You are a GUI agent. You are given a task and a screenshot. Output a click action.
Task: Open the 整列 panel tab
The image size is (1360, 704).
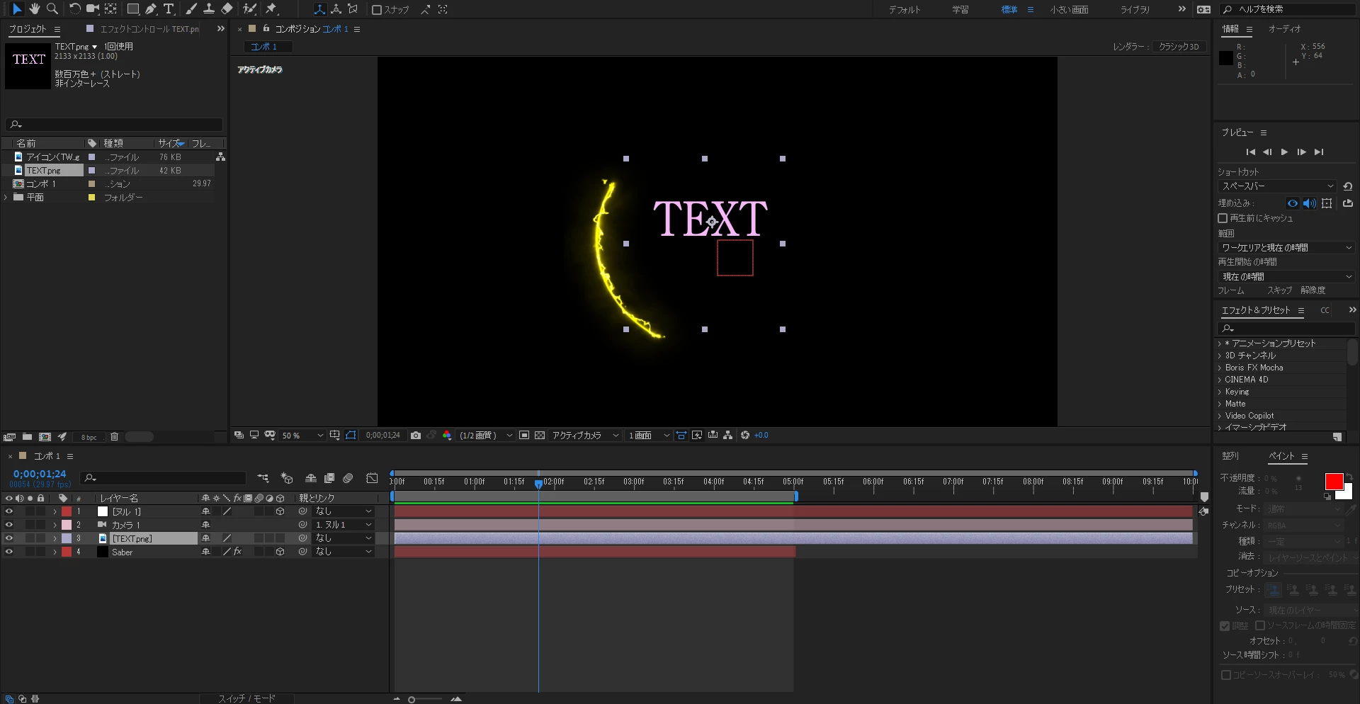1230,456
